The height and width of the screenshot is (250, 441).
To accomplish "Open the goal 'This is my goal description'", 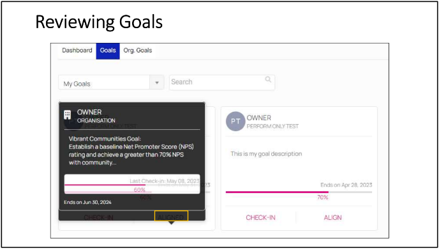I will point(266,154).
